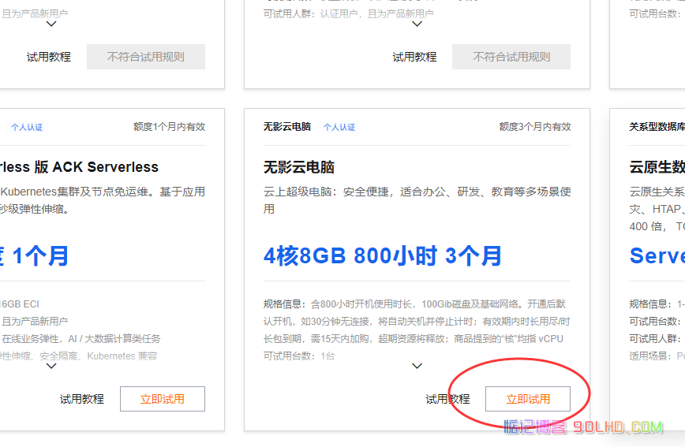Click the 规格信息 text on the 无影云电脑 card
The height and width of the screenshot is (447, 685).
pos(417,322)
